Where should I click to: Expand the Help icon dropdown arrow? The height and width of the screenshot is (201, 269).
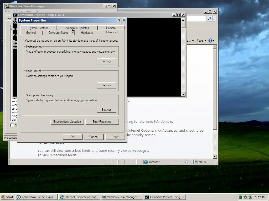pos(214,41)
